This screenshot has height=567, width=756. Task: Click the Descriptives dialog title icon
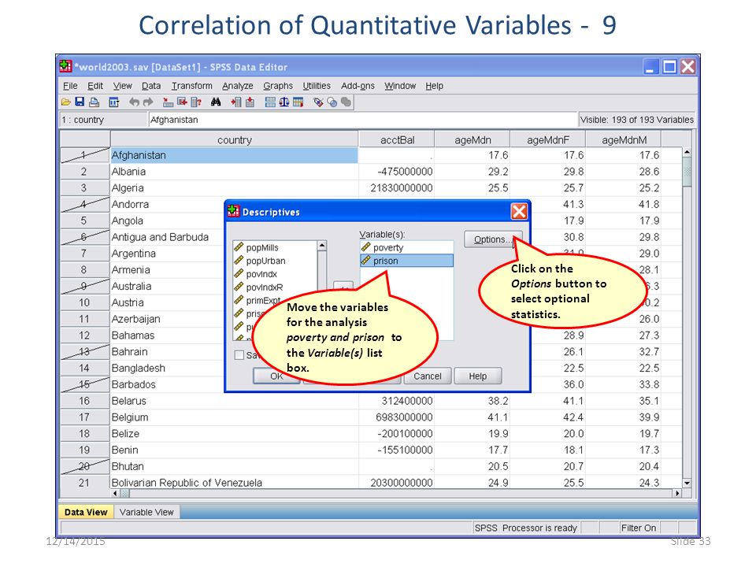(x=233, y=211)
